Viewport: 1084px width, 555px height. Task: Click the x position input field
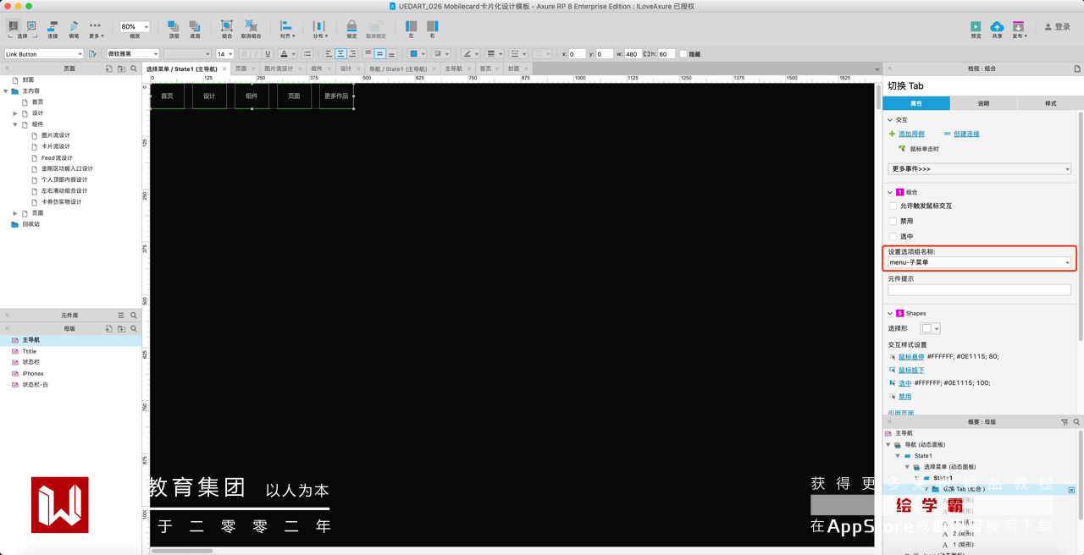coord(577,54)
